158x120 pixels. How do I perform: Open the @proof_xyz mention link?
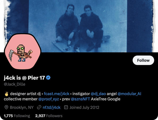(x=49, y=99)
